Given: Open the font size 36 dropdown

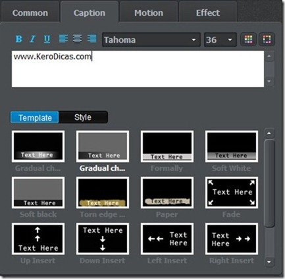Looking at the screenshot, I should [220, 40].
